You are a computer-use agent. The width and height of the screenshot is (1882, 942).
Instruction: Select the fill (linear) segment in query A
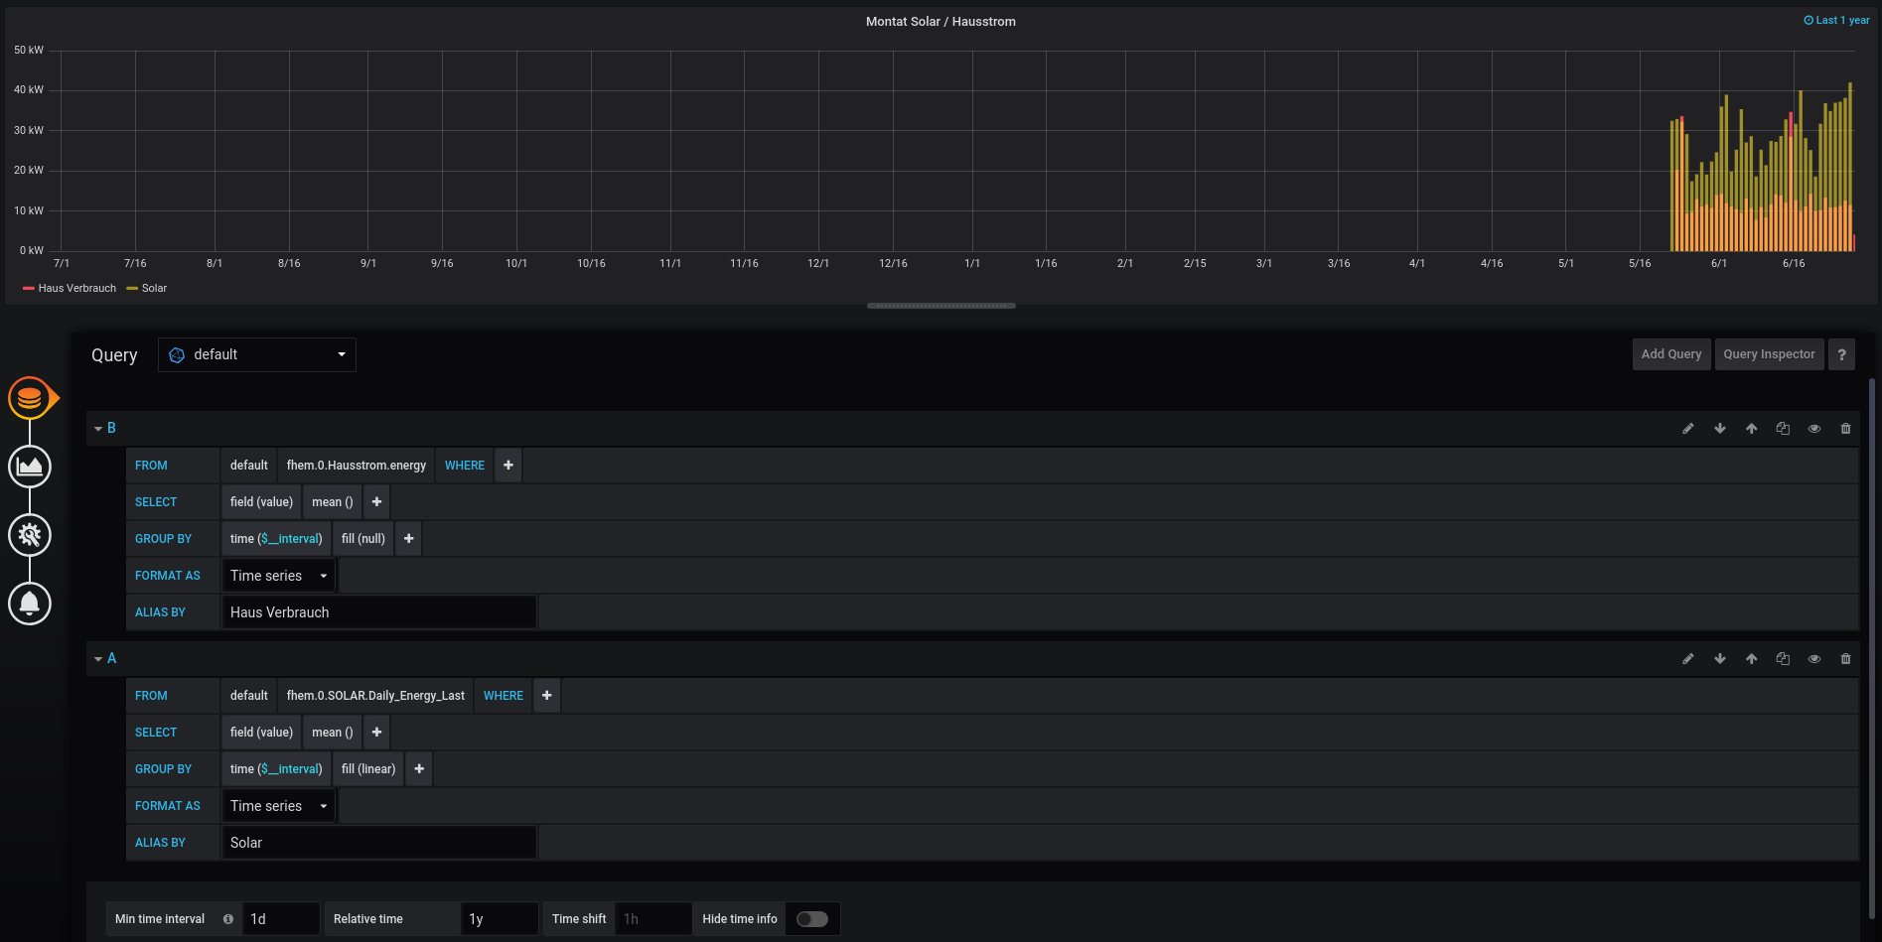click(367, 769)
